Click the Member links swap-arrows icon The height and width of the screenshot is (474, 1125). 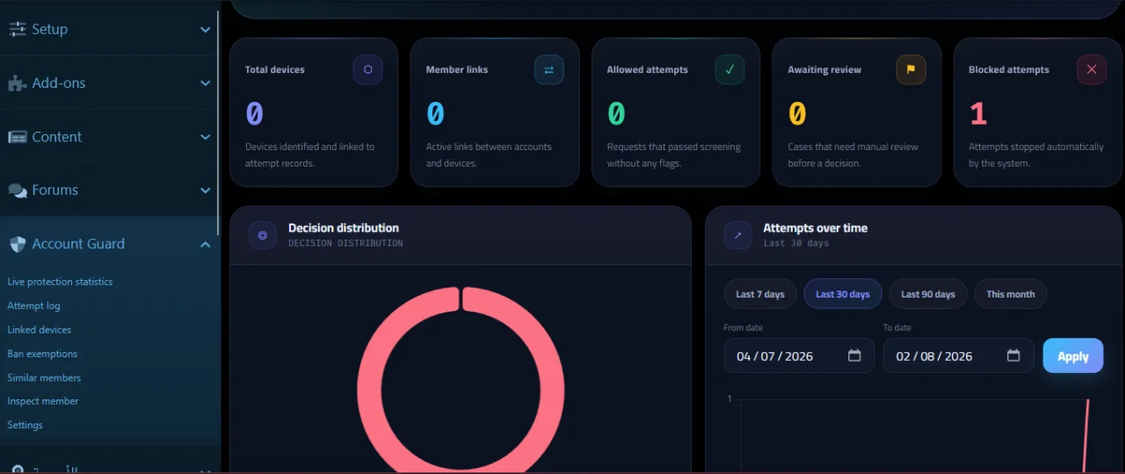point(548,69)
